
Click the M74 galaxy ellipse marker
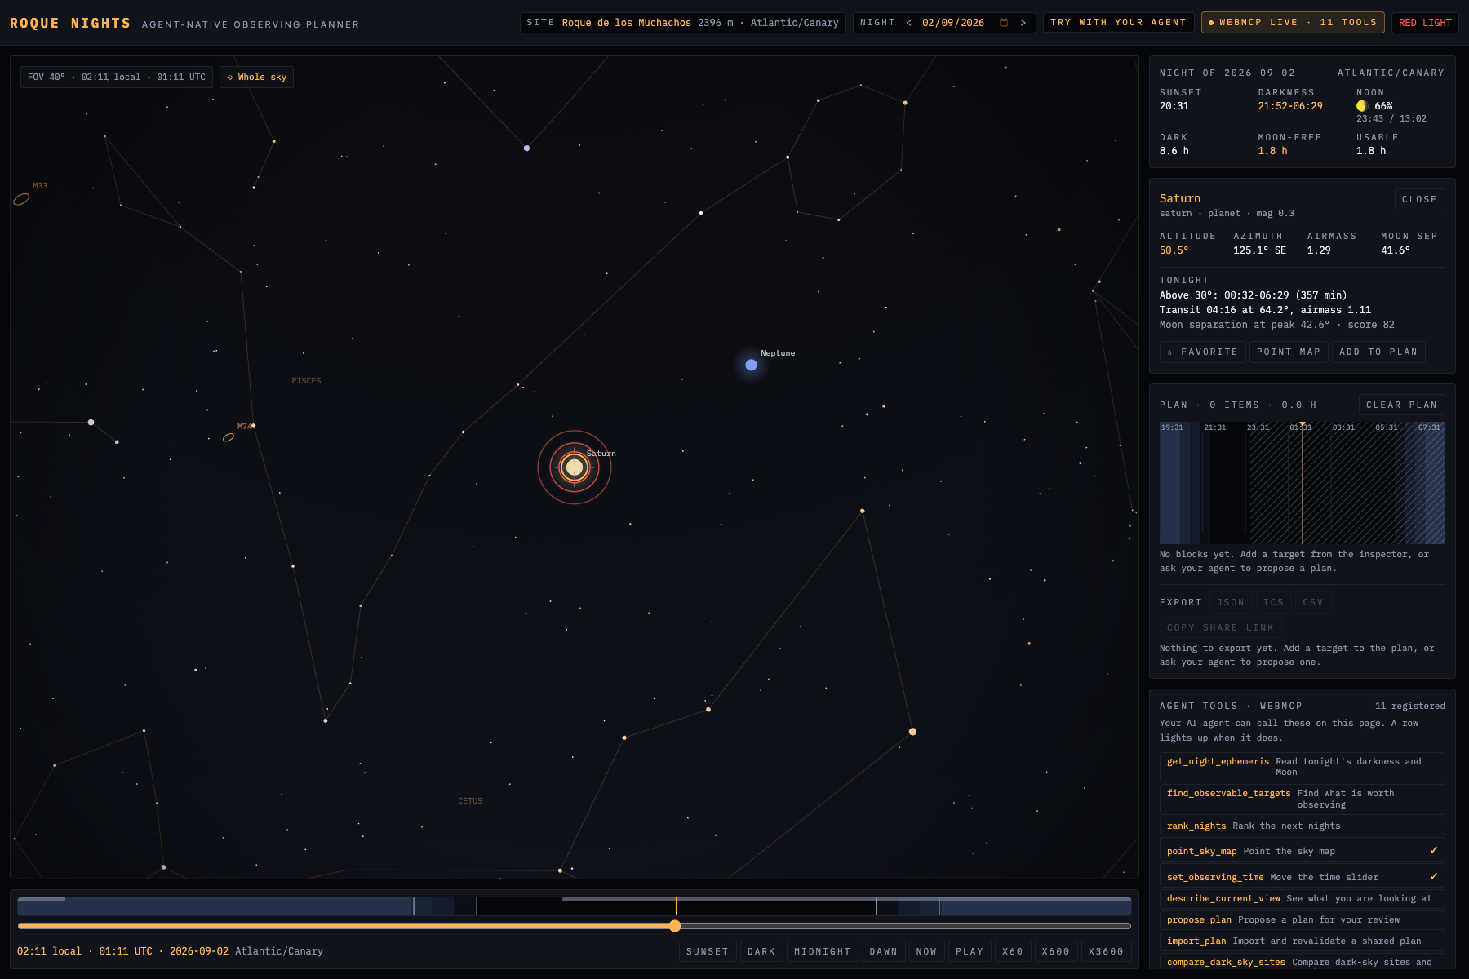[229, 437]
